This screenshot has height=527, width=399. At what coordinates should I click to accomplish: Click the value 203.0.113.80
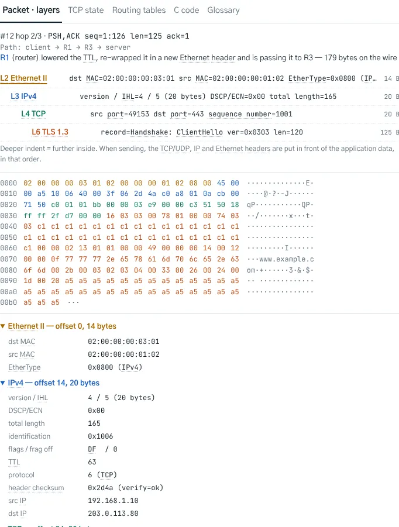coord(113,514)
